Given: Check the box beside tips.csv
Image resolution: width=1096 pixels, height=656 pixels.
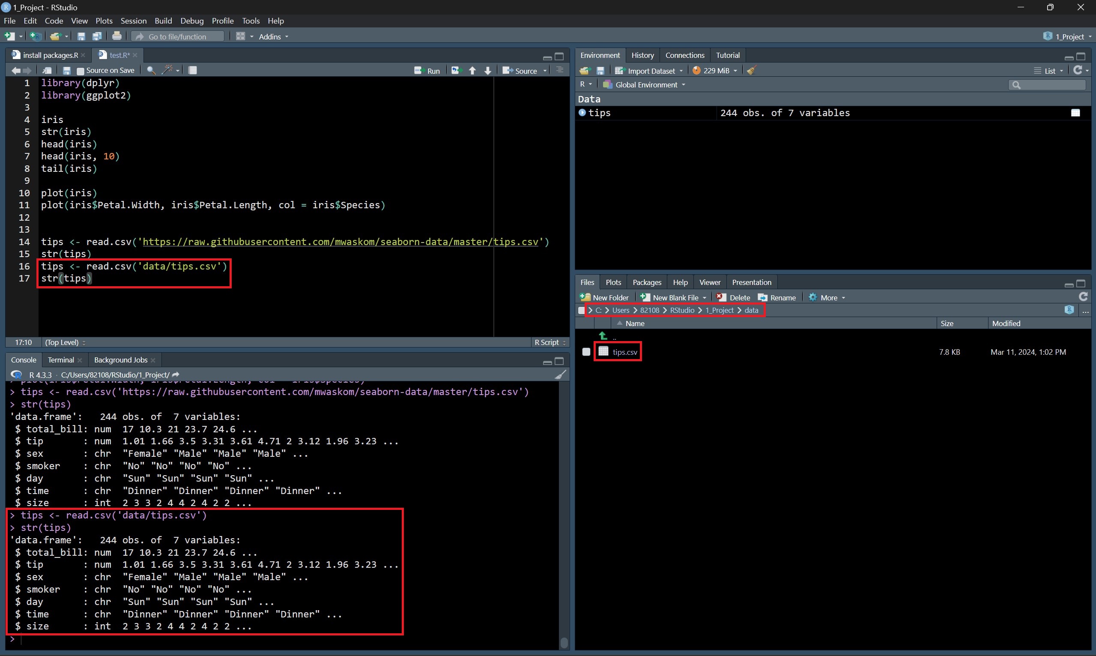Looking at the screenshot, I should [x=586, y=352].
